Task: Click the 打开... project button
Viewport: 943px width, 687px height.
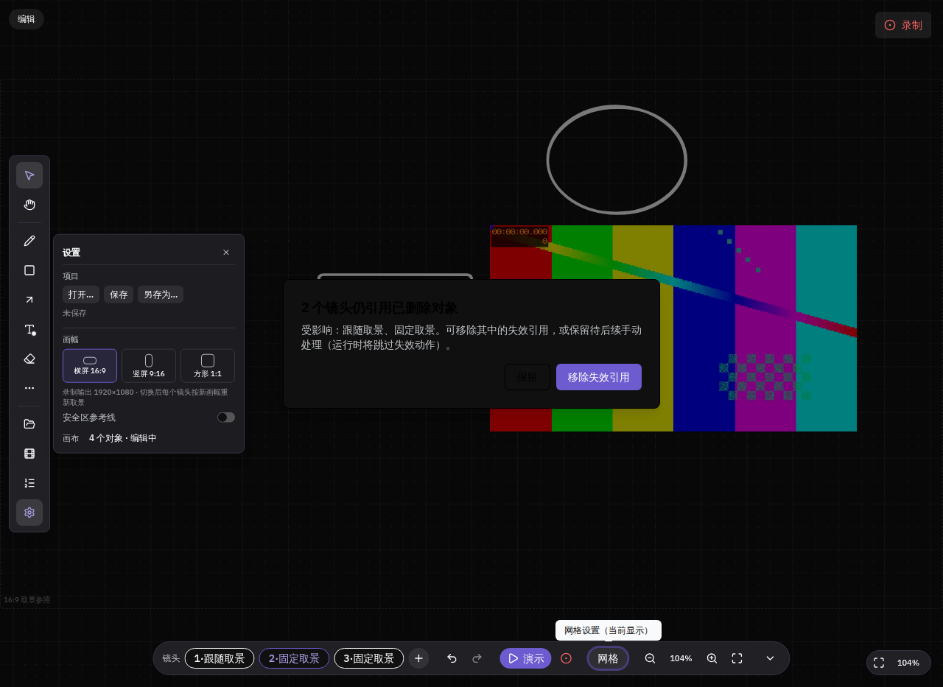Action: 81,295
